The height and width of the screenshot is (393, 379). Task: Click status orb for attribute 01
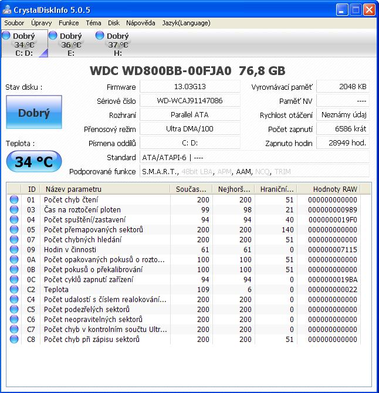click(14, 199)
